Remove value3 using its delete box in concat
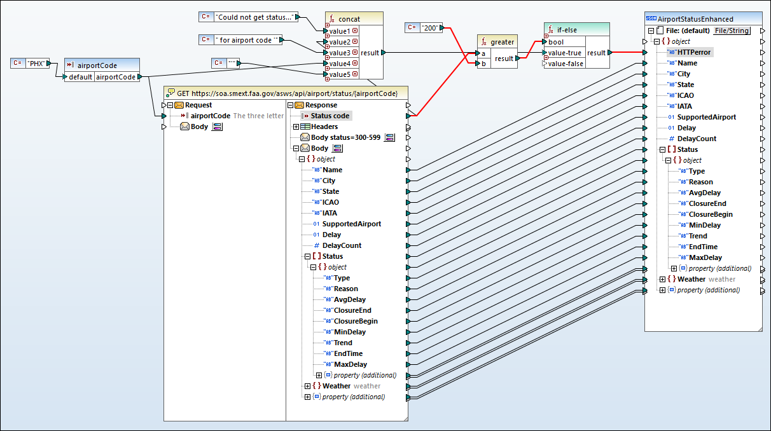 pos(355,53)
